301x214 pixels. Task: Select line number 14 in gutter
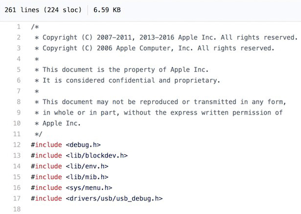(x=17, y=166)
